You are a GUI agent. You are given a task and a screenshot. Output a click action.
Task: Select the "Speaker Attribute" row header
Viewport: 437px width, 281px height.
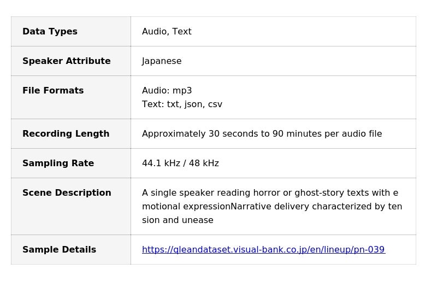point(66,61)
